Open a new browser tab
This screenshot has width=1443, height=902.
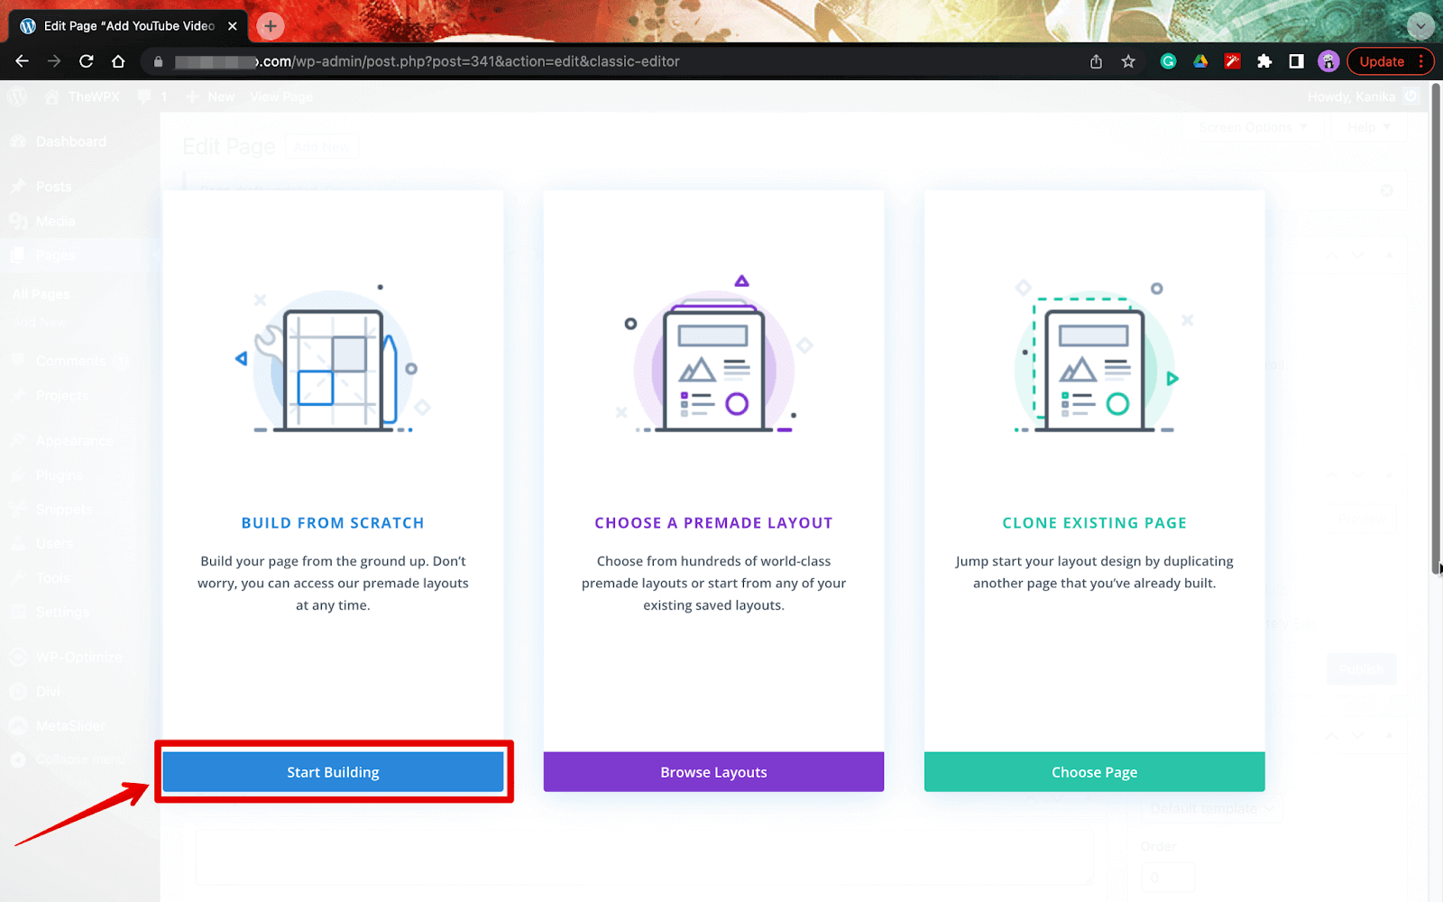(271, 26)
